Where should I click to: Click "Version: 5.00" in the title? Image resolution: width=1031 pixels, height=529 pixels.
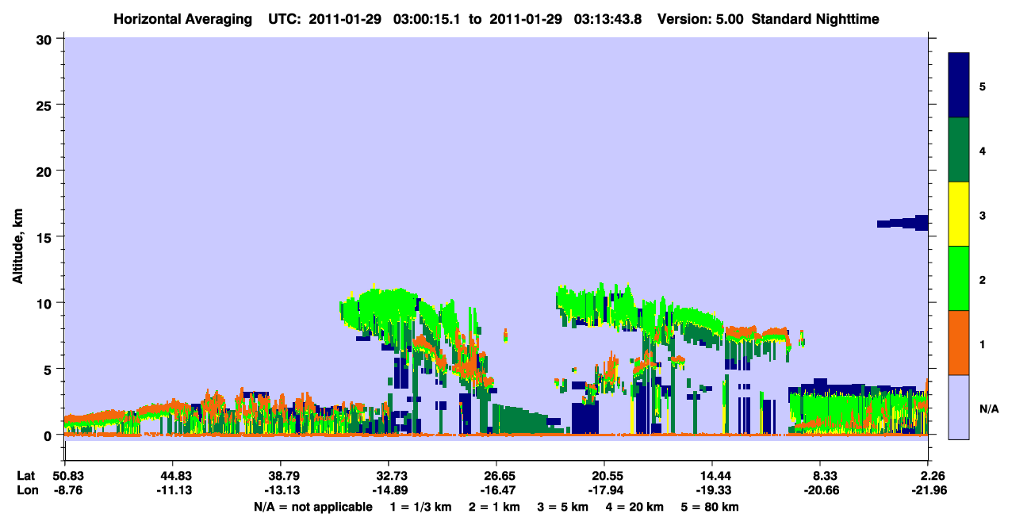click(x=701, y=19)
